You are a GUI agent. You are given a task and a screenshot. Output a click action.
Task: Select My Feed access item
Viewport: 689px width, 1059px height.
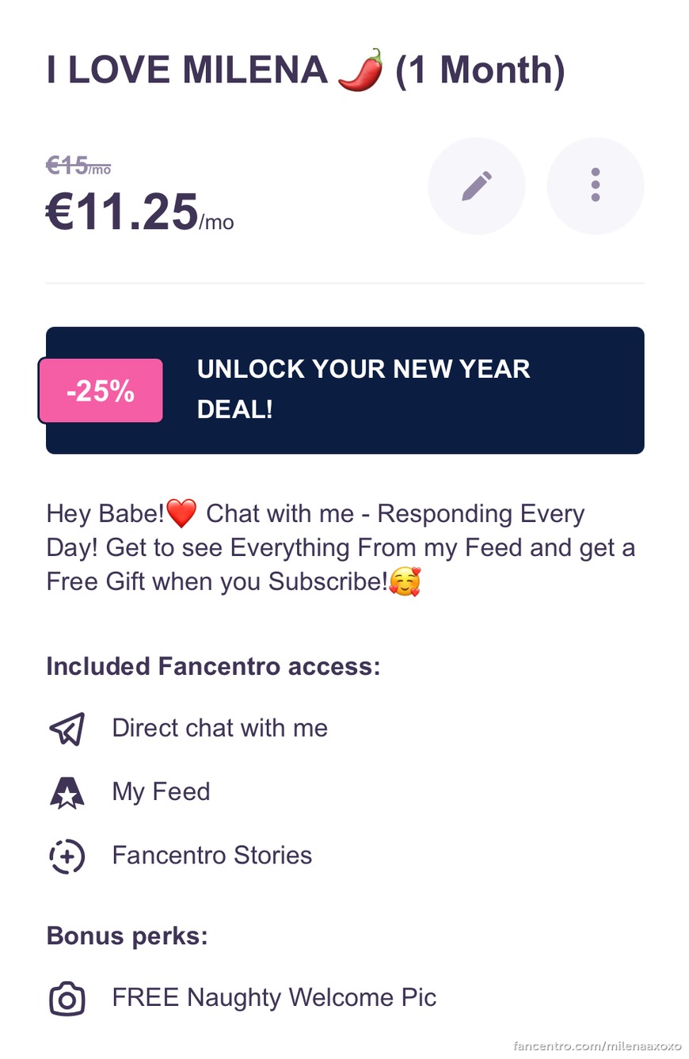point(162,792)
